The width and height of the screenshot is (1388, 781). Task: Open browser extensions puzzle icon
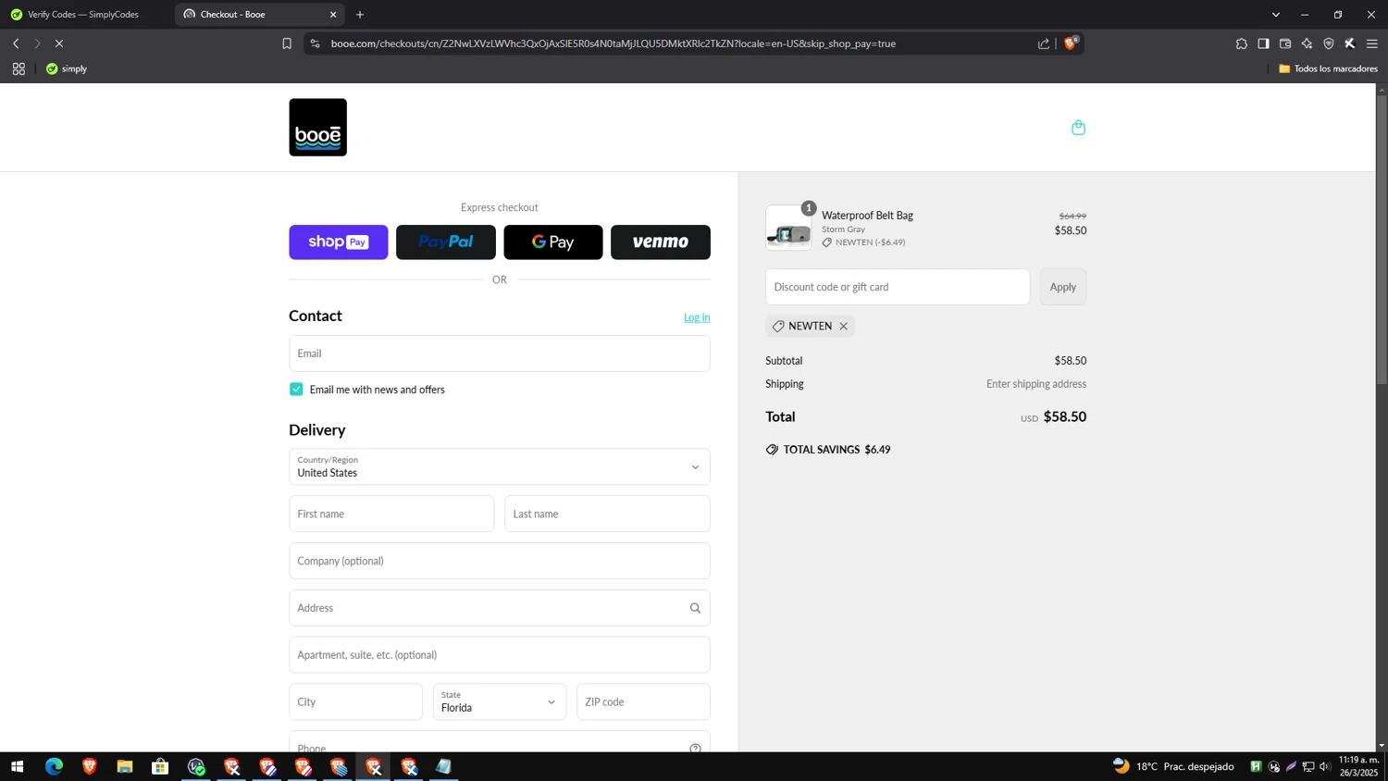point(1242,43)
